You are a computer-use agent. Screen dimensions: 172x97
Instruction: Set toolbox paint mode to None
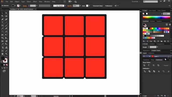click(x=7, y=65)
